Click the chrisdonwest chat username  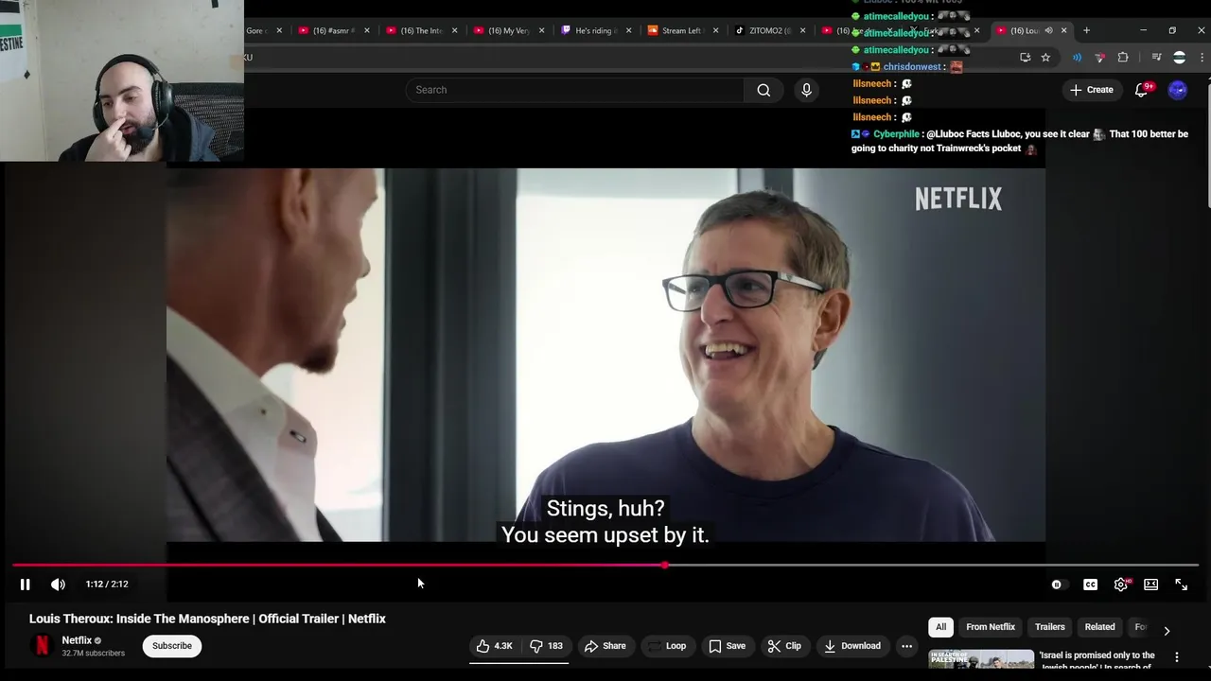[913, 67]
